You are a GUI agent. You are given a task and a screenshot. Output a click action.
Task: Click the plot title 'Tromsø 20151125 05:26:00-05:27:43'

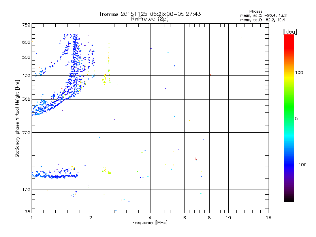(150, 14)
